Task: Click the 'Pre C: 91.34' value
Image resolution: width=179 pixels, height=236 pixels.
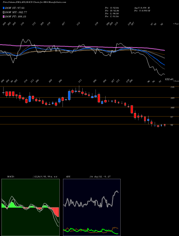Action: [112, 16]
